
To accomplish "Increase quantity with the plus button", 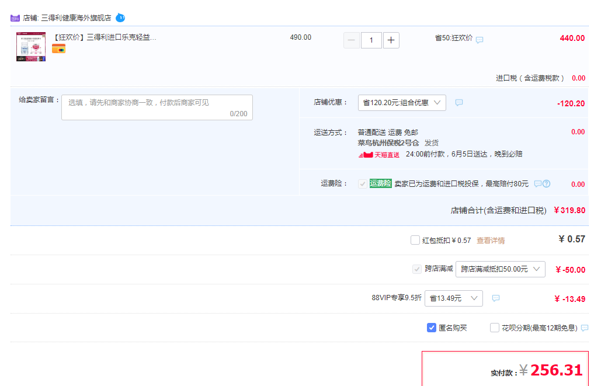I will coord(391,40).
